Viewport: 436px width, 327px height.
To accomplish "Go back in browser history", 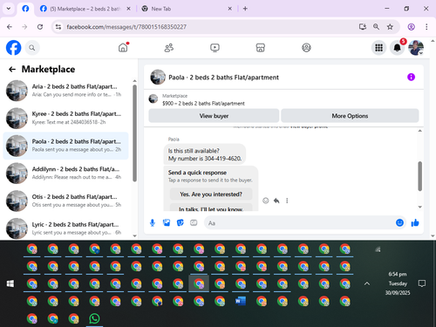I will point(10,27).
